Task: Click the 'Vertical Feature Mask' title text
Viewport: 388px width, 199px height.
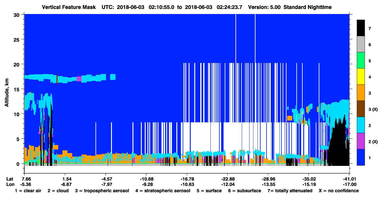Action: click(x=69, y=7)
